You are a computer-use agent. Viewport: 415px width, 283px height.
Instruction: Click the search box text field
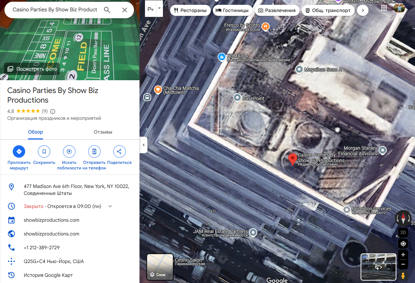[55, 10]
